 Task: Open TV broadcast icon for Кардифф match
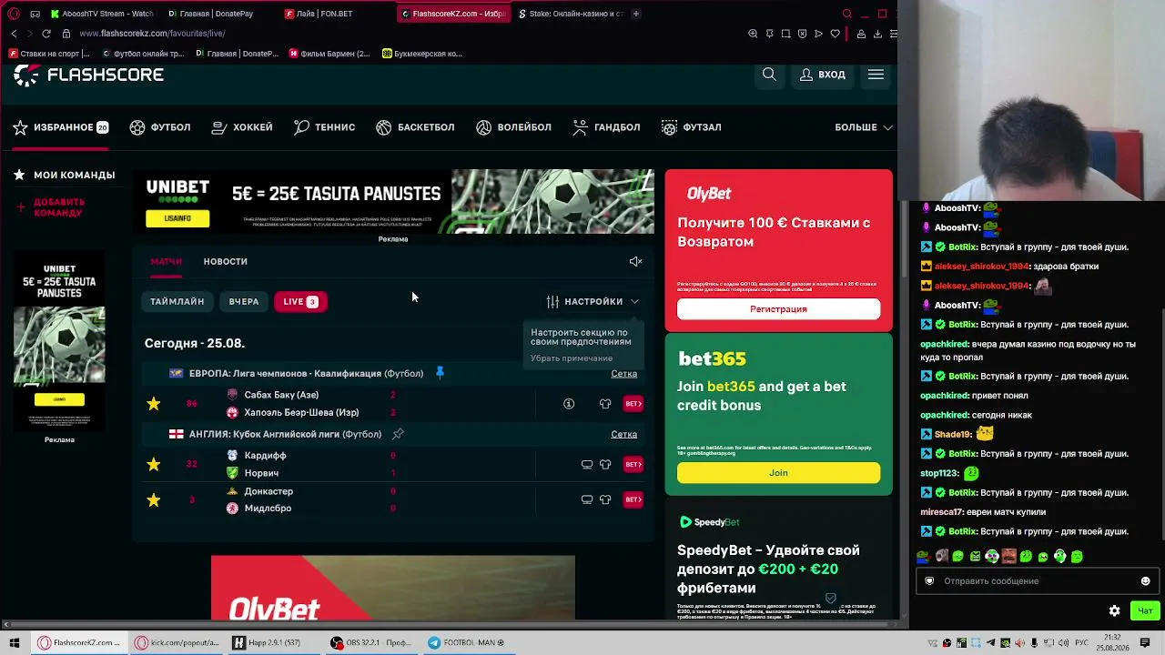click(587, 464)
